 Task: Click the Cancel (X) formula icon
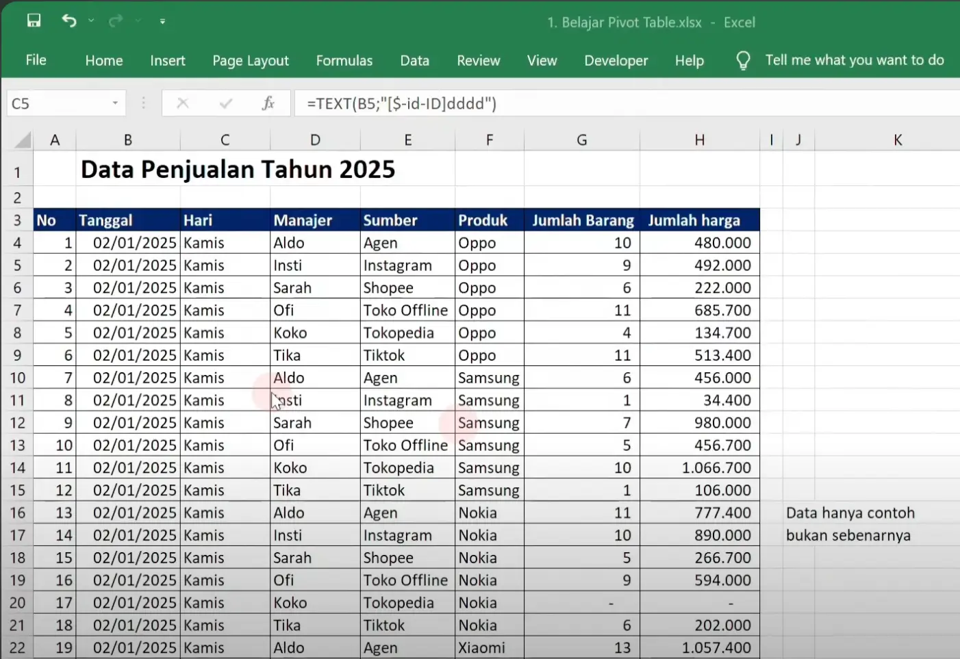pos(183,103)
